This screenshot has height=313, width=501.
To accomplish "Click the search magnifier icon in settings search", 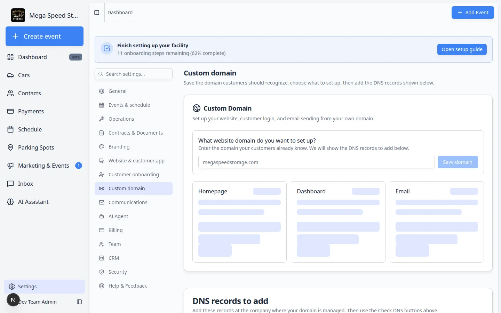I will 101,74.
